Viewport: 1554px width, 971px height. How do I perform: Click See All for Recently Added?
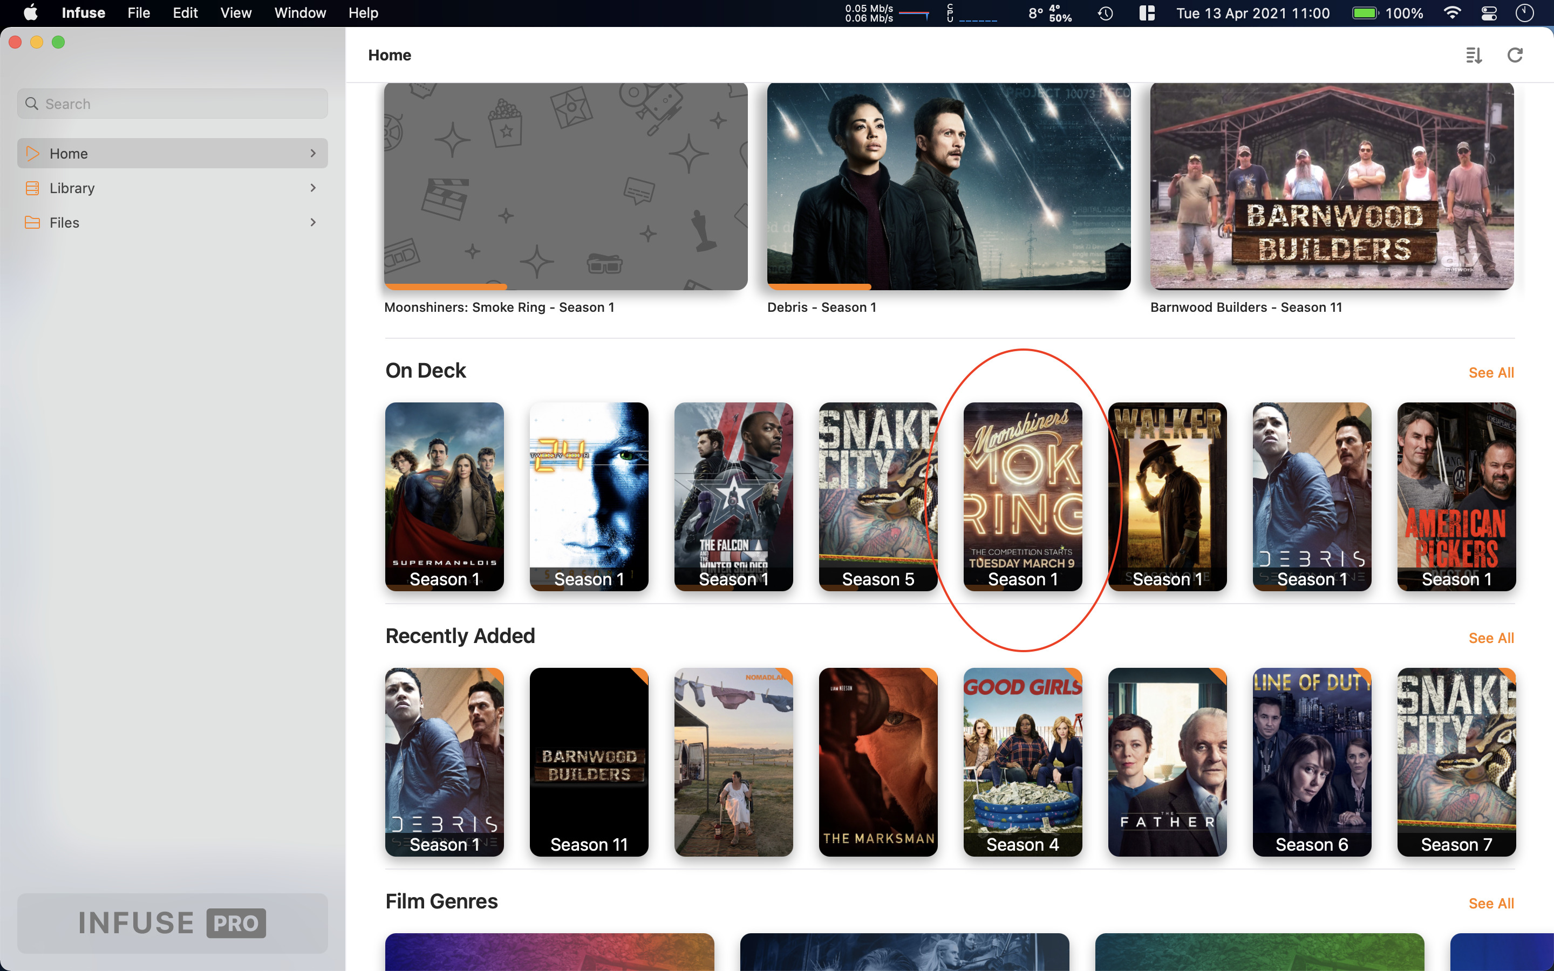tap(1490, 638)
